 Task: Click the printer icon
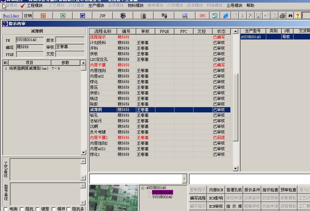coord(282,15)
